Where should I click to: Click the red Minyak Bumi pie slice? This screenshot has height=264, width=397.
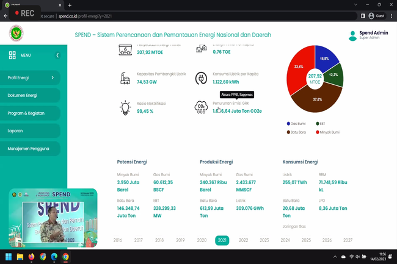point(298,73)
